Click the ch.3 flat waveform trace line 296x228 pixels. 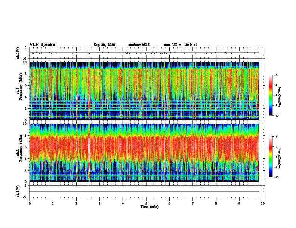tap(144, 191)
